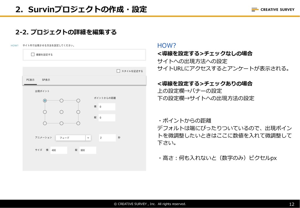Click the サイズ 横 field showing 400
This screenshot has width=300, height=208.
click(x=59, y=150)
